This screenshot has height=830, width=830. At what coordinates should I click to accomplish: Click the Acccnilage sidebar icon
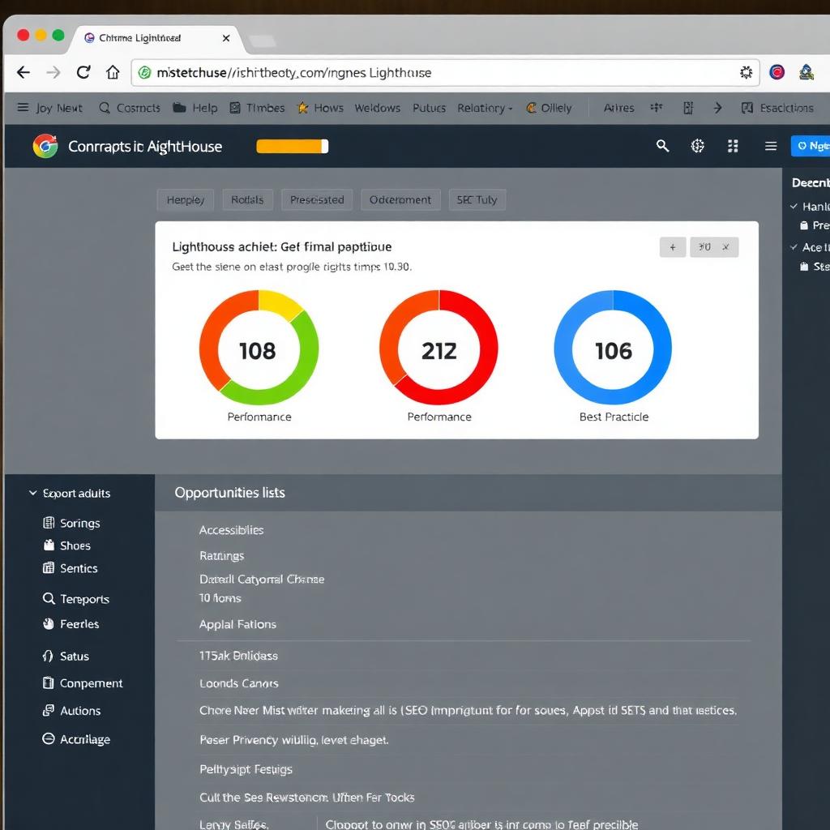[x=48, y=739]
